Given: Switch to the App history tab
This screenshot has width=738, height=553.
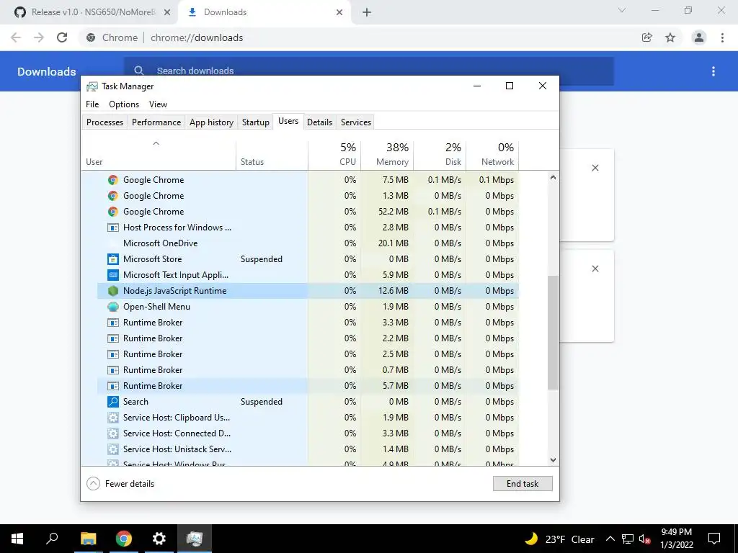Looking at the screenshot, I should pos(211,122).
